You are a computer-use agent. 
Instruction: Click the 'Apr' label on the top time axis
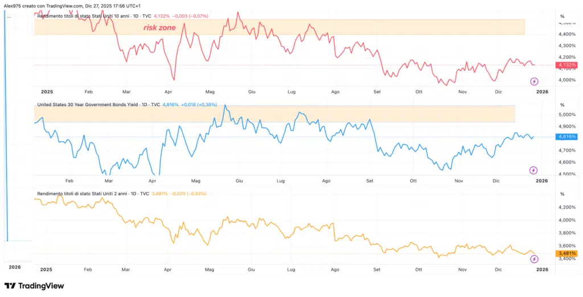(169, 91)
